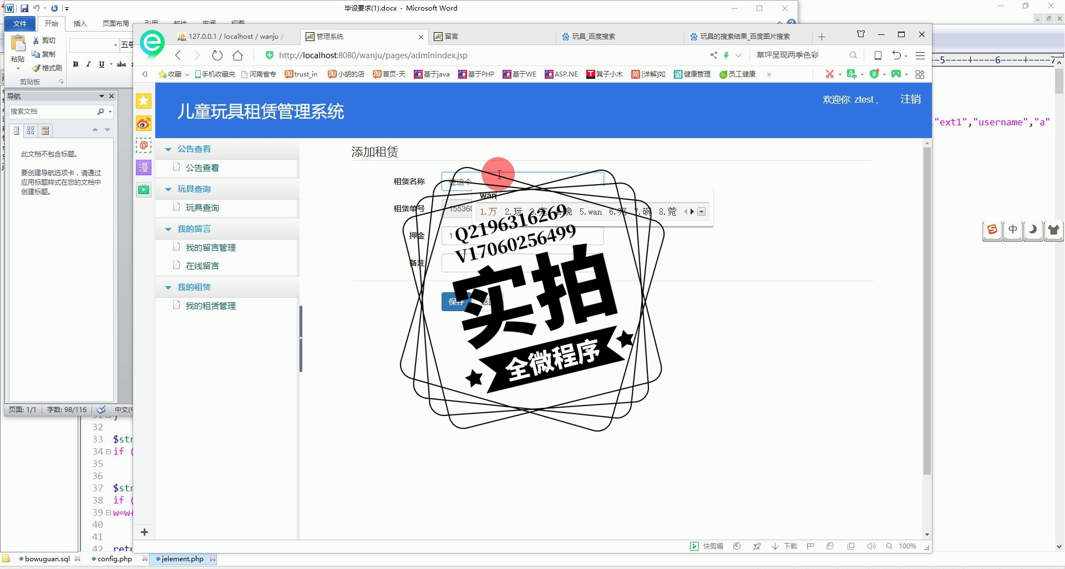Switch to the 127.0.0.1 / localhost / wanju tab
This screenshot has width=1065, height=569.
[x=236, y=36]
